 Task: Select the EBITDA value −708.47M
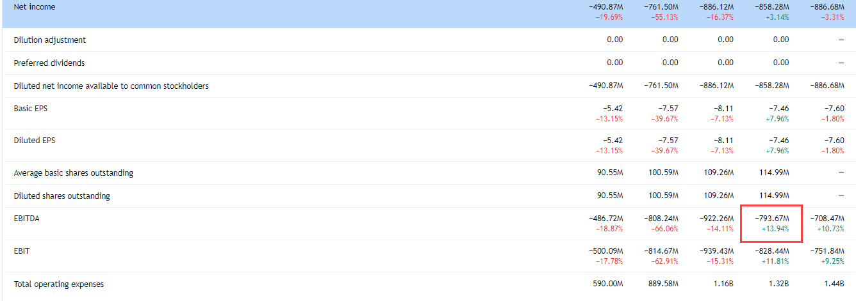[827, 219]
